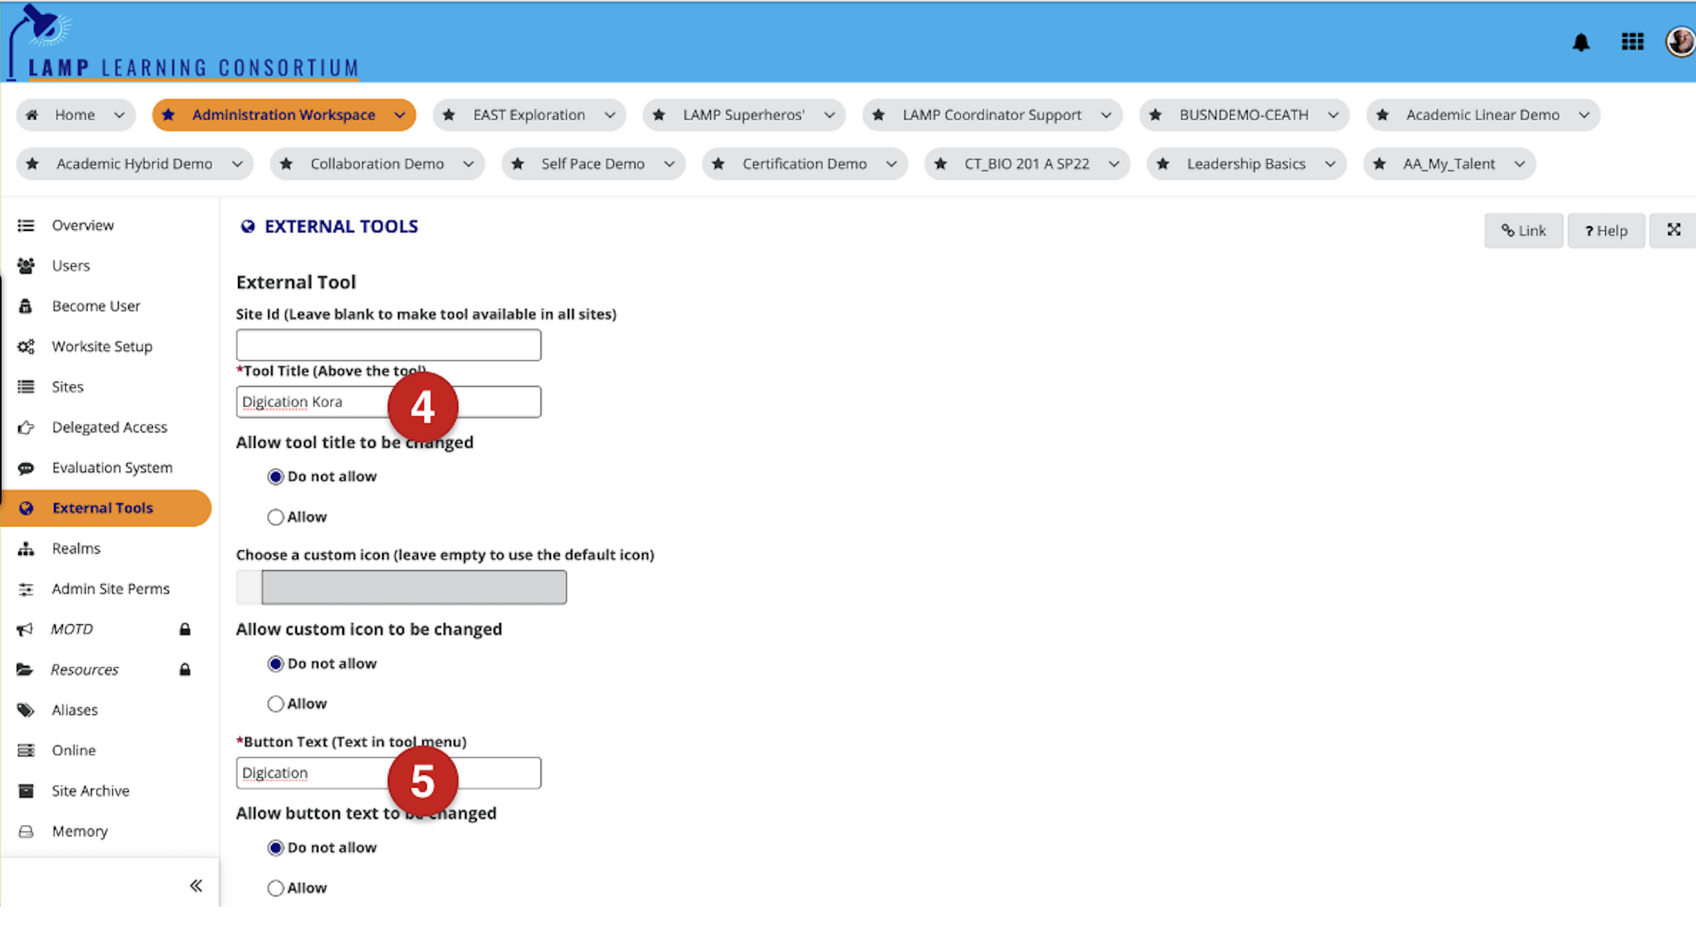
Task: Click the Link button
Action: [x=1523, y=231]
